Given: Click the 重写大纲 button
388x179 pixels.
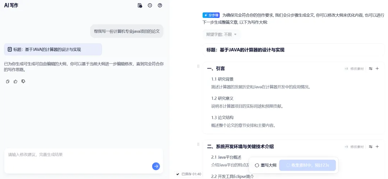Looking at the screenshot, I should [x=266, y=165].
